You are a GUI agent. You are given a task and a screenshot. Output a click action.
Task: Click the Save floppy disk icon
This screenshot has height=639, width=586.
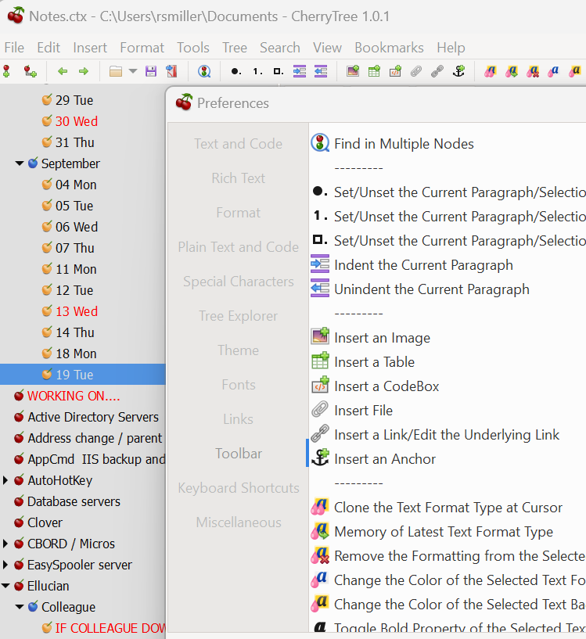151,71
